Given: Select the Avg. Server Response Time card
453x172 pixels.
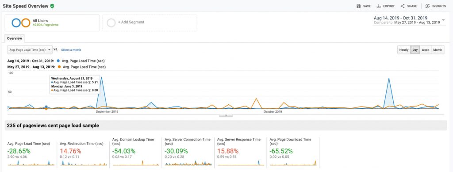Looking at the screenshot, I should [x=240, y=153].
